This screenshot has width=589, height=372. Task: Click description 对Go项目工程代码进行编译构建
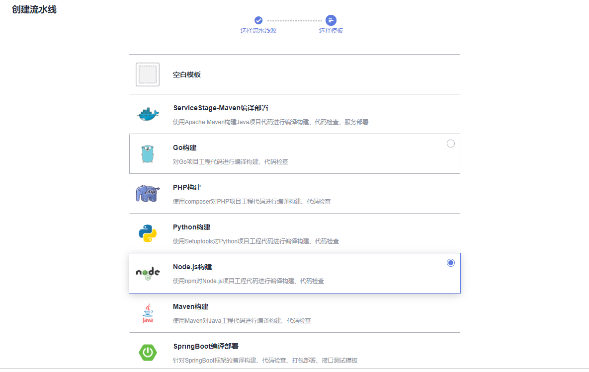click(231, 162)
